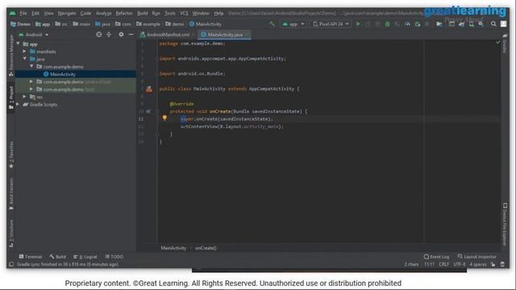This screenshot has height=290, width=516.
Task: Open the Build menu
Action: click(143, 14)
